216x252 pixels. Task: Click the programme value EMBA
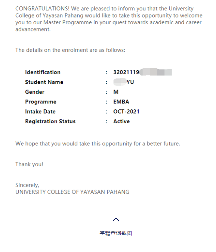point(121,102)
